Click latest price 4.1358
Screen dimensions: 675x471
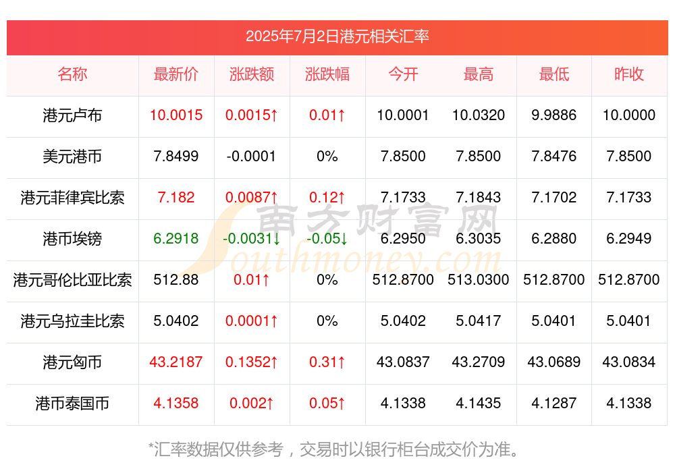click(x=176, y=404)
